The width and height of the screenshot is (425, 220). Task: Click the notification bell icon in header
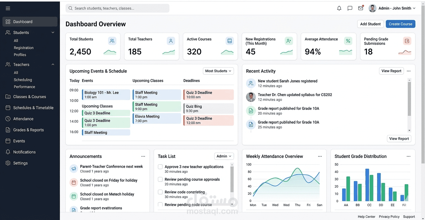coord(339,8)
